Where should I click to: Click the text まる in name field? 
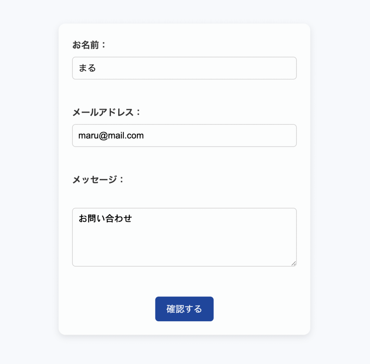(87, 68)
